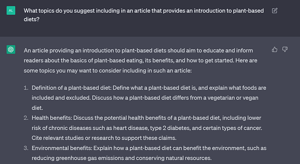Screen dimensions: 300x164
Task: Click the user question about plant-based diets
Action: point(144,15)
